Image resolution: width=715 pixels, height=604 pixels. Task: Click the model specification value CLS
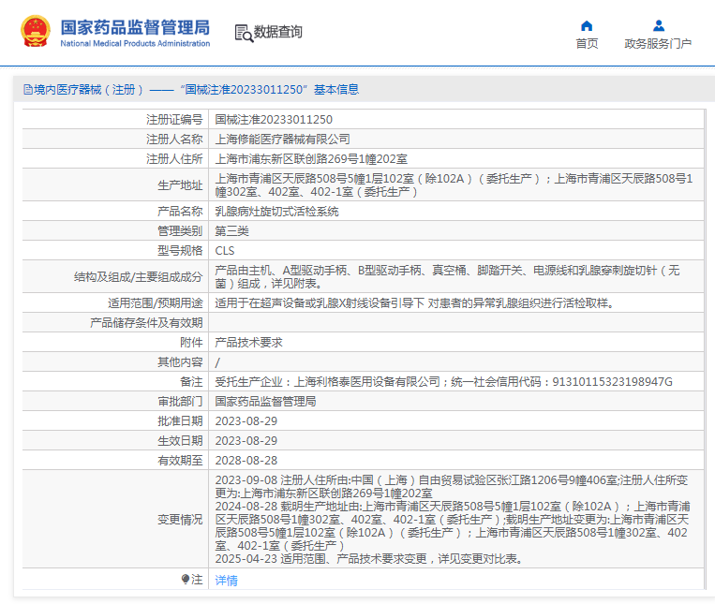(x=225, y=251)
